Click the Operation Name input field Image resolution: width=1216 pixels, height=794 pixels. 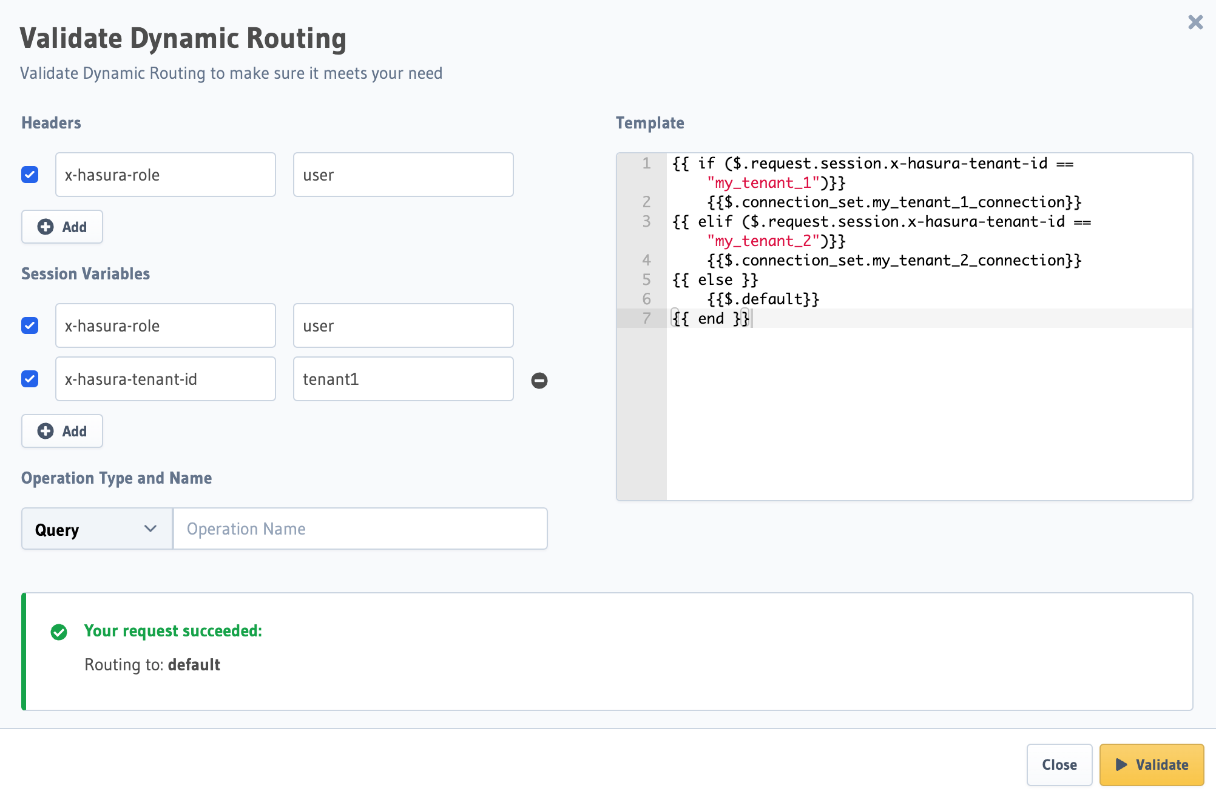[359, 529]
